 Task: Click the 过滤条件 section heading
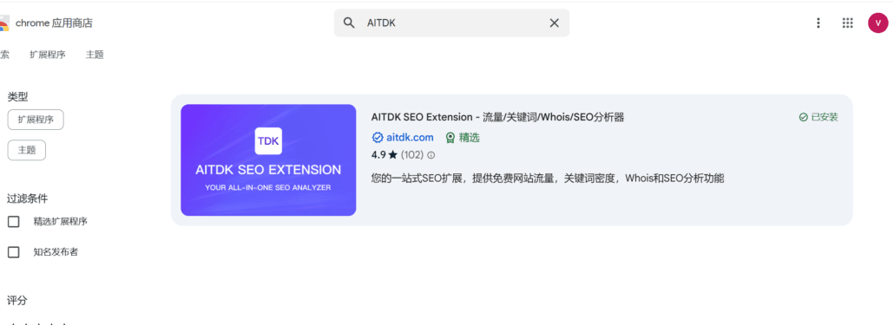[x=28, y=198]
